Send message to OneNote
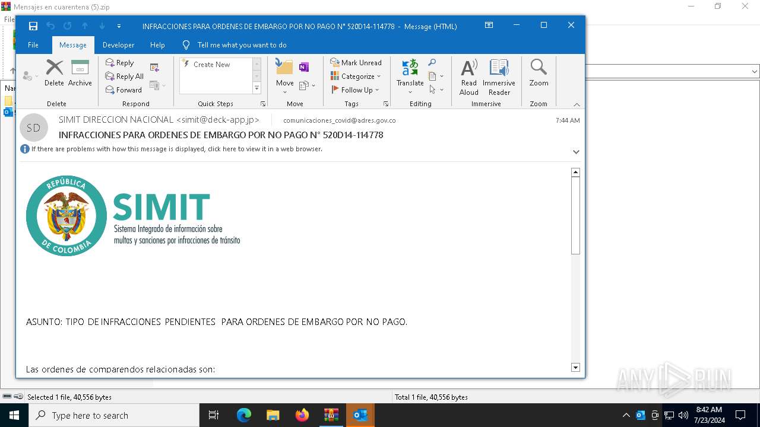Image resolution: width=760 pixels, height=427 pixels. pyautogui.click(x=304, y=67)
